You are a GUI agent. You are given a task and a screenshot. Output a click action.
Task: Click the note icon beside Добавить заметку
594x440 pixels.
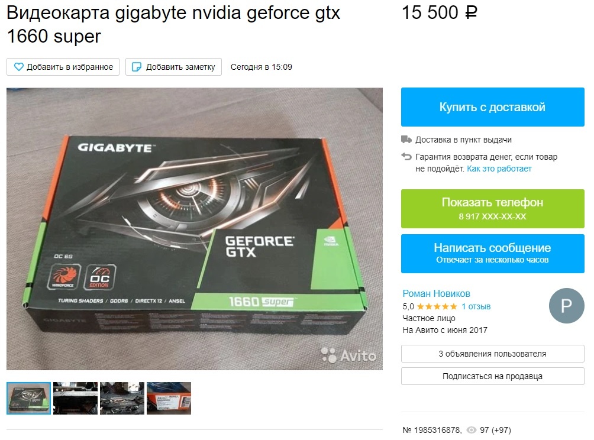pyautogui.click(x=137, y=67)
